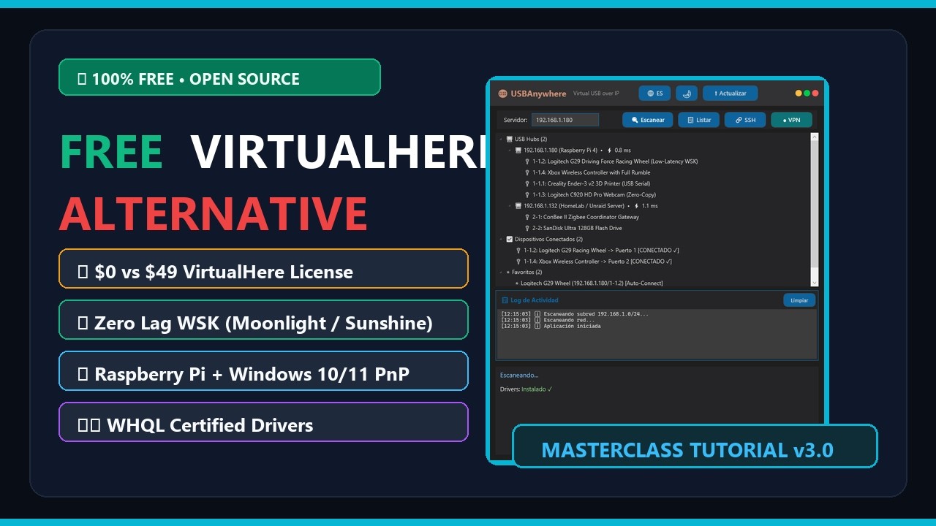Viewport: 936px width, 526px height.
Task: Click the Log de Actividad panel icon
Action: (505, 300)
